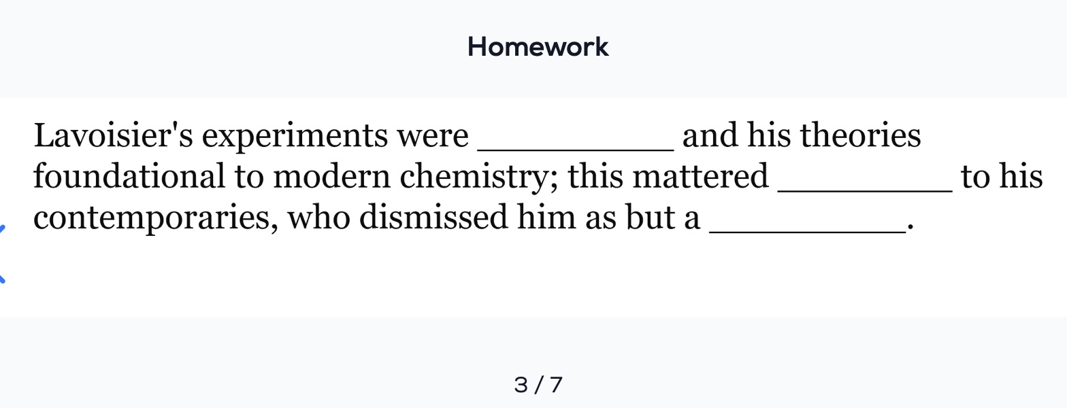
Task: Click the word "who" in the sentence
Action: tap(318, 218)
